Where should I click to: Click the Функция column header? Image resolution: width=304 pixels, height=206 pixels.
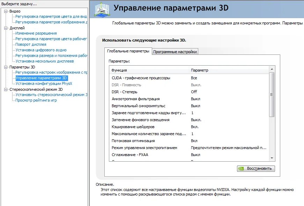pyautogui.click(x=149, y=70)
